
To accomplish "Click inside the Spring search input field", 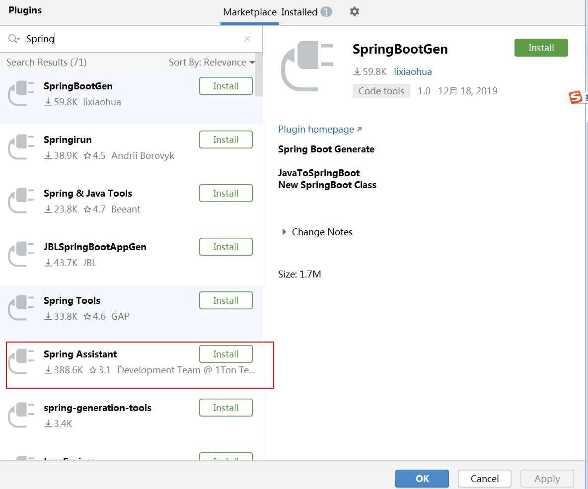I will click(99, 38).
